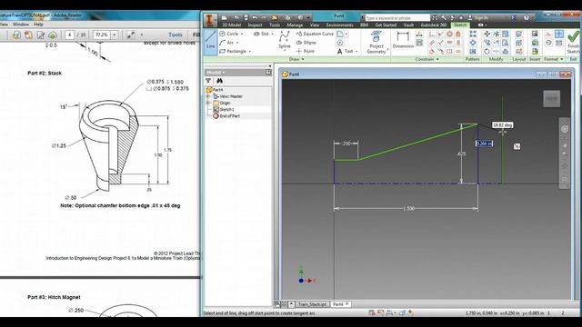
Task: Open Help menu in Adobe Reader
Action: 38,25
